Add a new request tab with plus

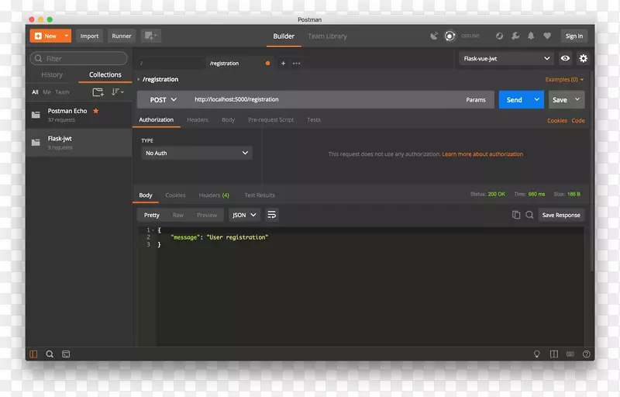[x=283, y=63]
